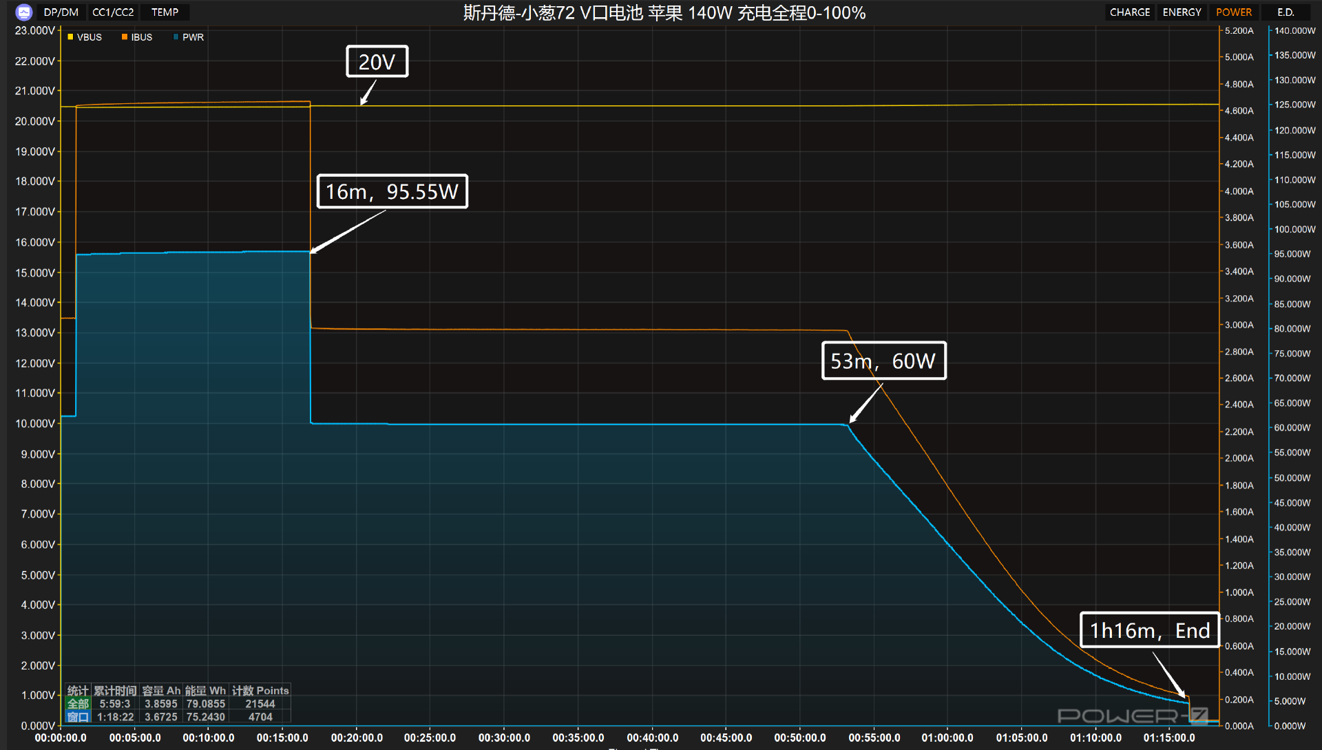1322x750 pixels.
Task: Click the chart title text
Action: [x=664, y=12]
